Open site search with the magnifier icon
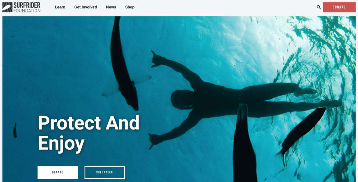This screenshot has height=182, width=358. pyautogui.click(x=319, y=7)
